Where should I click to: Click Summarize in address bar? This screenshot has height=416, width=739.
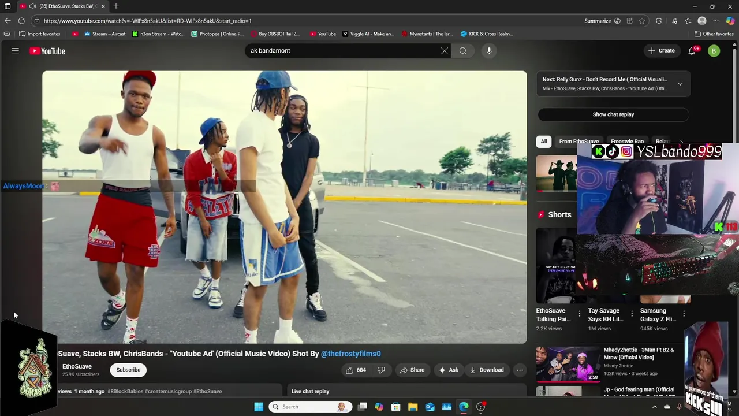point(598,21)
